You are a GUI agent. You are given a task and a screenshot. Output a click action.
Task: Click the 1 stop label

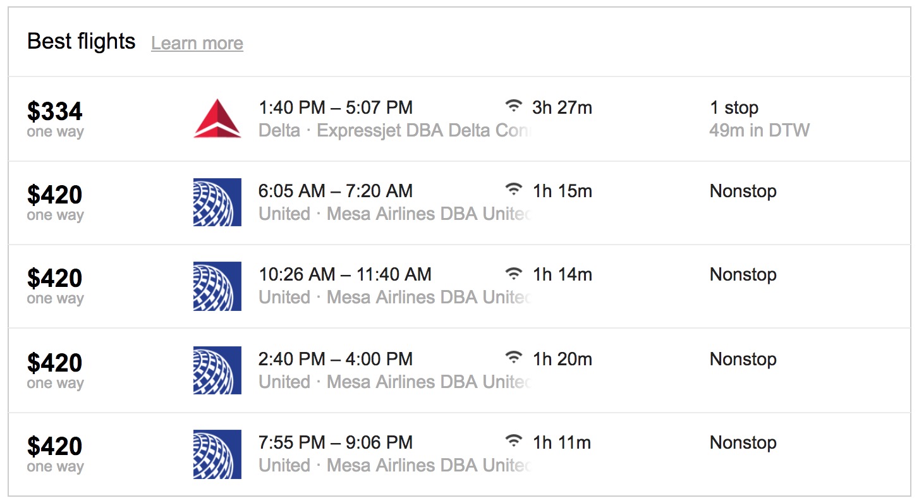click(x=734, y=108)
